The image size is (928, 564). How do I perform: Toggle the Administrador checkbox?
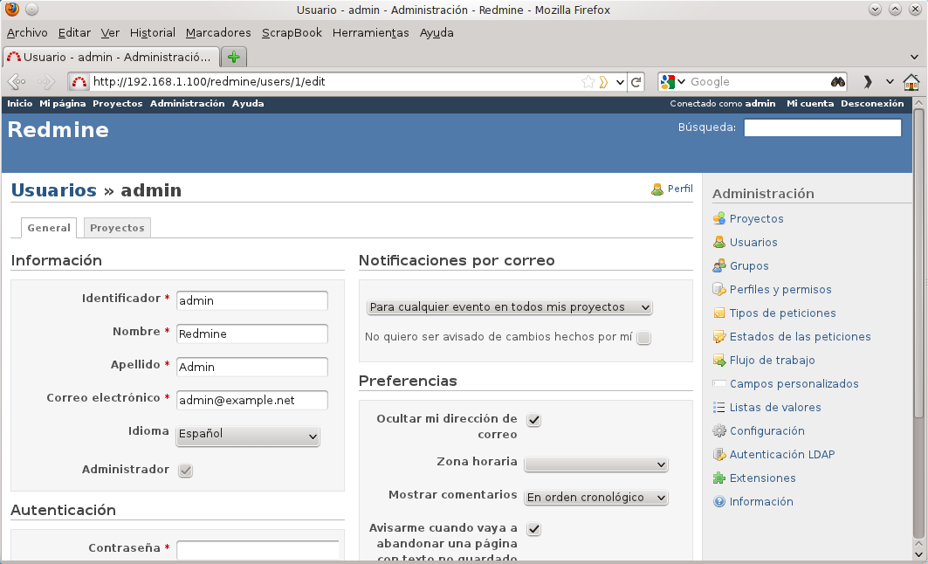pyautogui.click(x=185, y=471)
